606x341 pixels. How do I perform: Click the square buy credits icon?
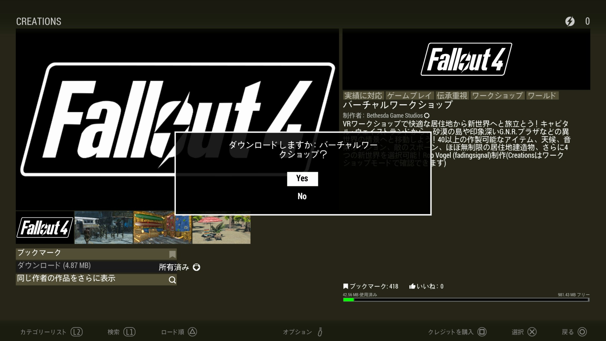[x=482, y=332]
